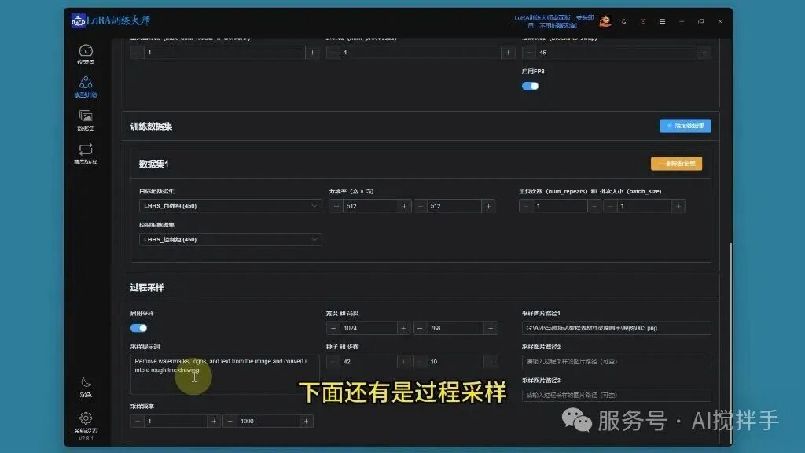Decrease the sampling frequency value 1000
The image size is (805, 453).
230,422
